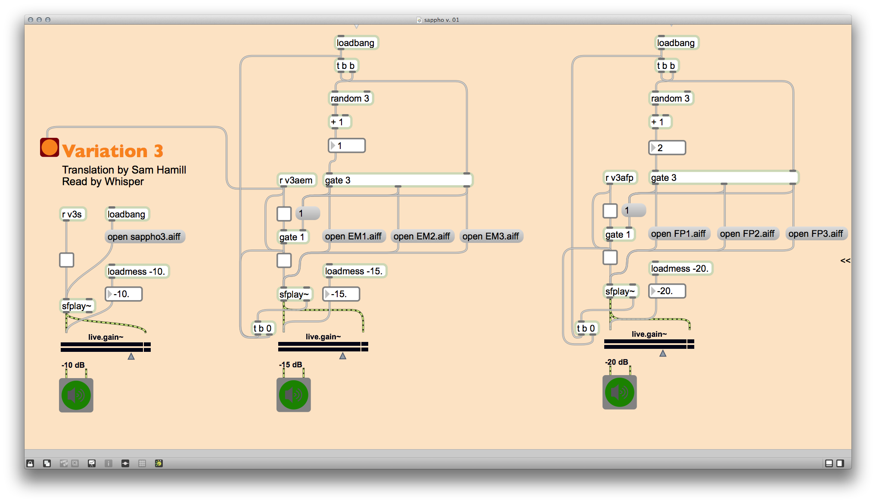Click the green dial icon in bottom toolbar
Screen dimensions: 876x503
[159, 463]
